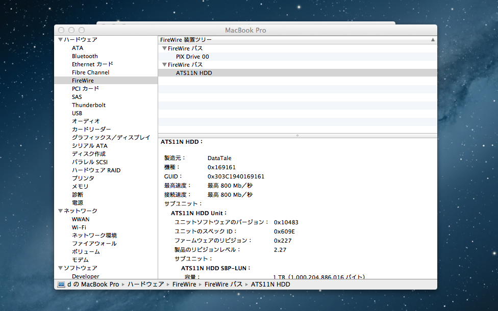Click the 最高速度 value 最高 800 Mb／秒

coord(230,186)
